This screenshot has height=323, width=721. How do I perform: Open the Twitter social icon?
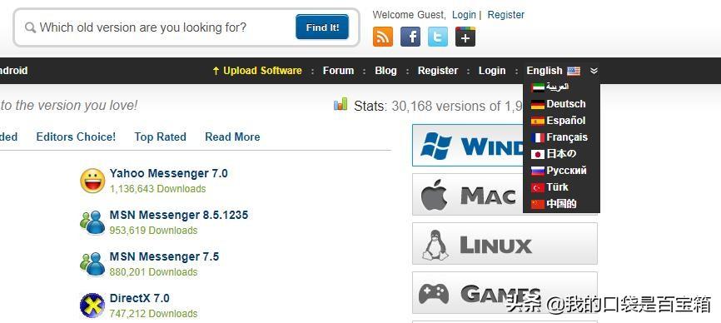(438, 37)
